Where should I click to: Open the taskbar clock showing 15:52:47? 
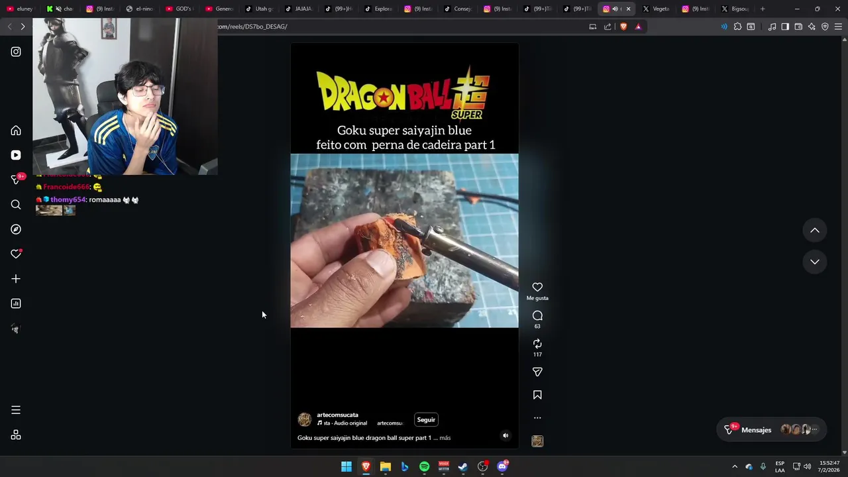tap(829, 466)
